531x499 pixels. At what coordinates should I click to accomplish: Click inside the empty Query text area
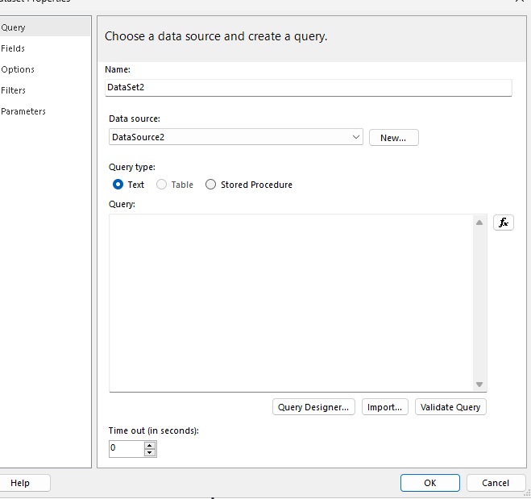coord(291,303)
